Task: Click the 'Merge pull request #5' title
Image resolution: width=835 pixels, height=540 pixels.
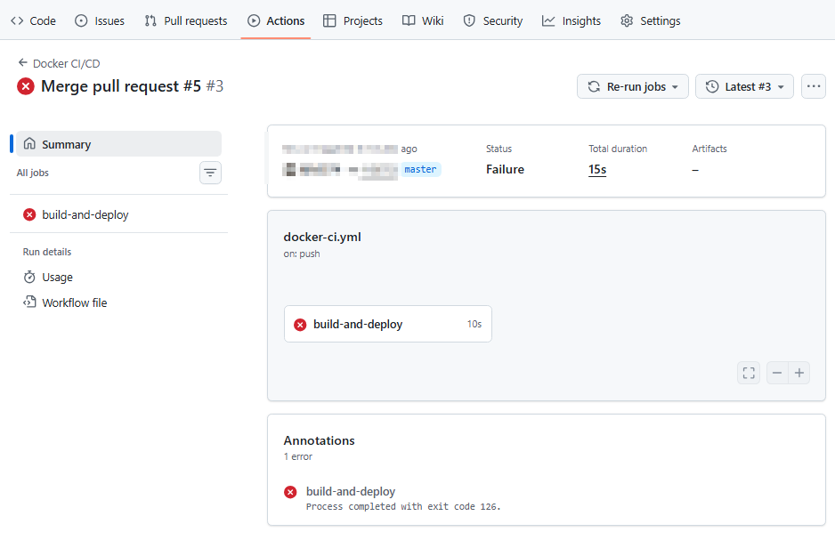Action: (121, 86)
